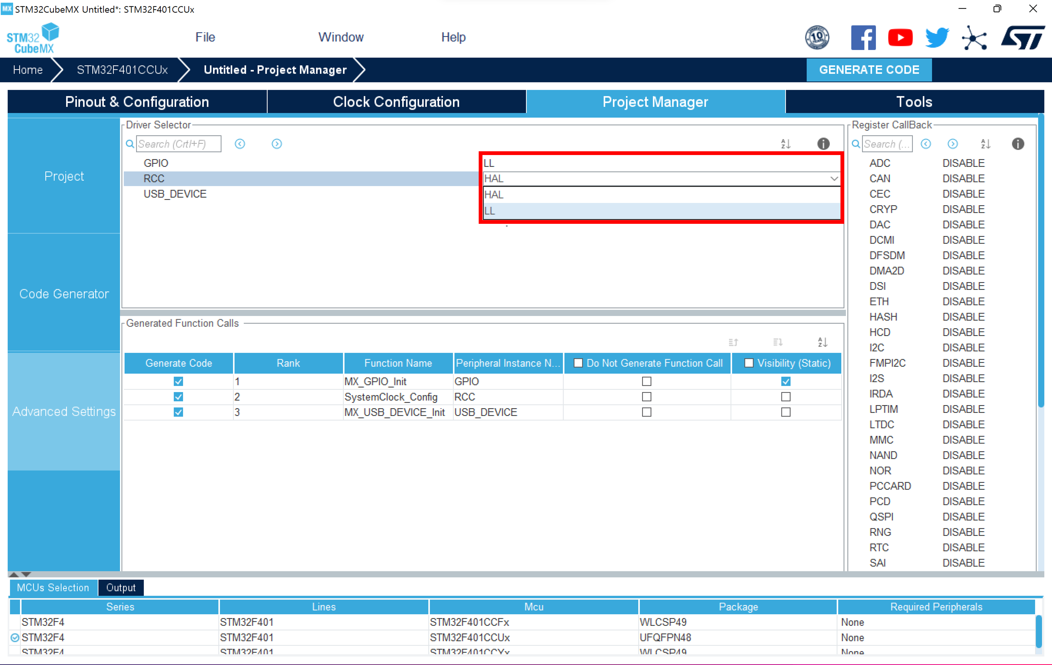Click the ST logo icon
Viewport: 1052px width, 665px height.
pos(1023,38)
